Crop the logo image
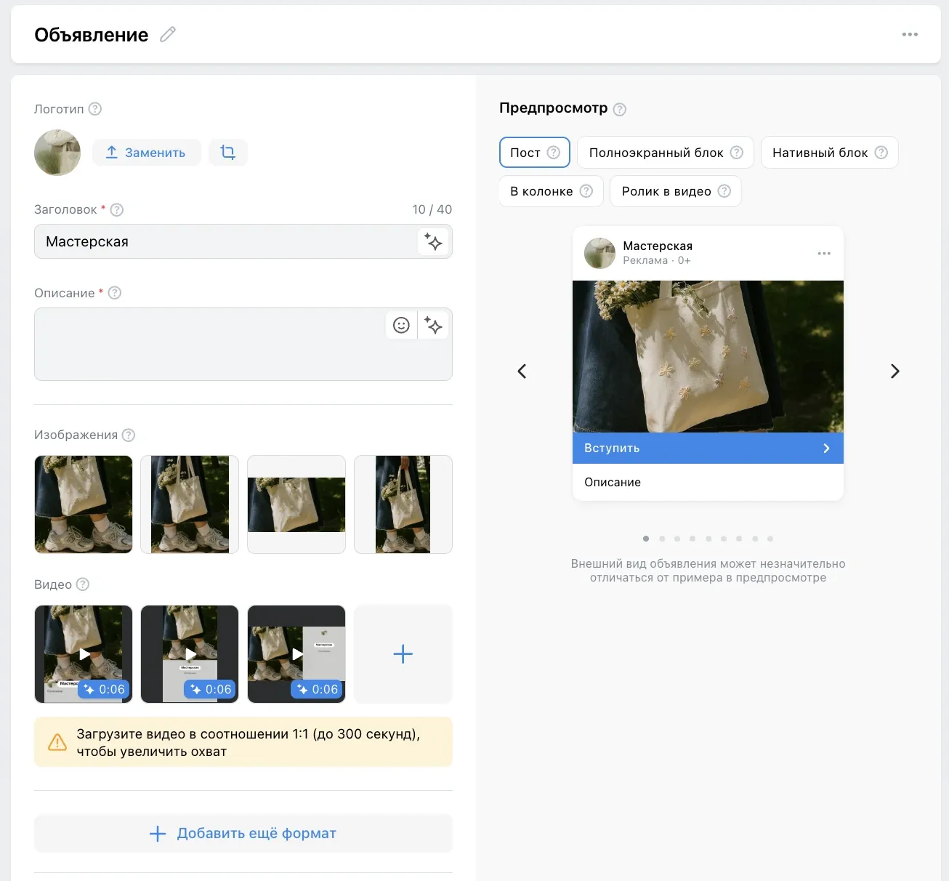The height and width of the screenshot is (881, 949). [228, 153]
